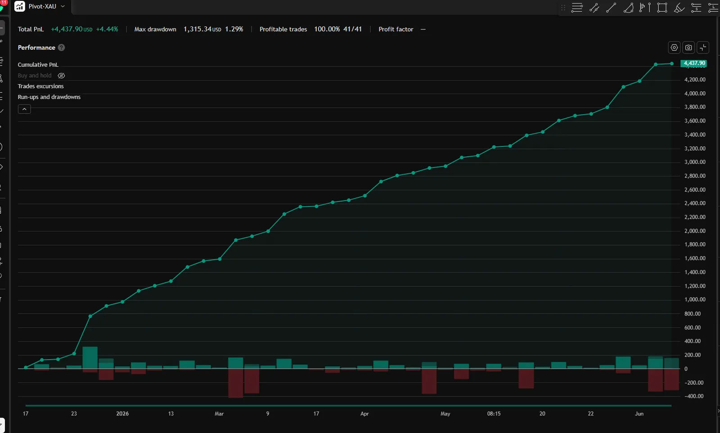Open performance chart settings hexagon icon
Screen dimensions: 720x433
tap(674, 47)
